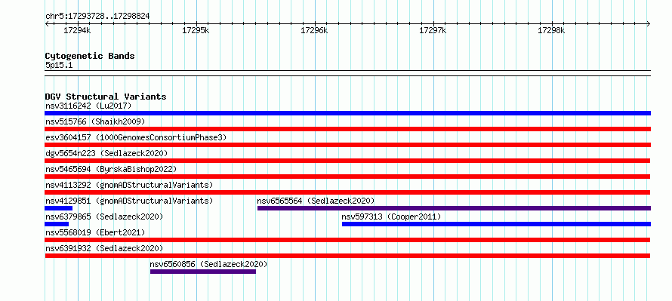Open the nsv3116242 (Lu2017) label
The height and width of the screenshot is (301, 672).
point(88,106)
